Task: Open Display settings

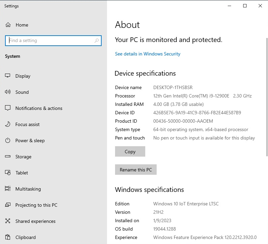Action: (x=23, y=76)
